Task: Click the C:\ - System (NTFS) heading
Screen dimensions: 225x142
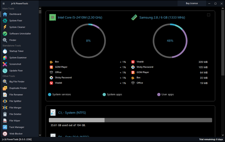Action: [72, 113]
